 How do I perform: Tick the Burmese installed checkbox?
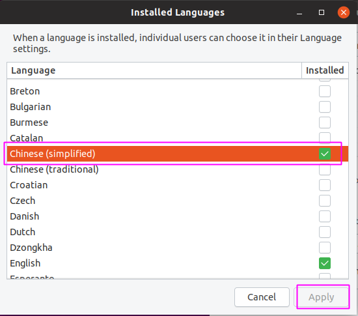[325, 122]
